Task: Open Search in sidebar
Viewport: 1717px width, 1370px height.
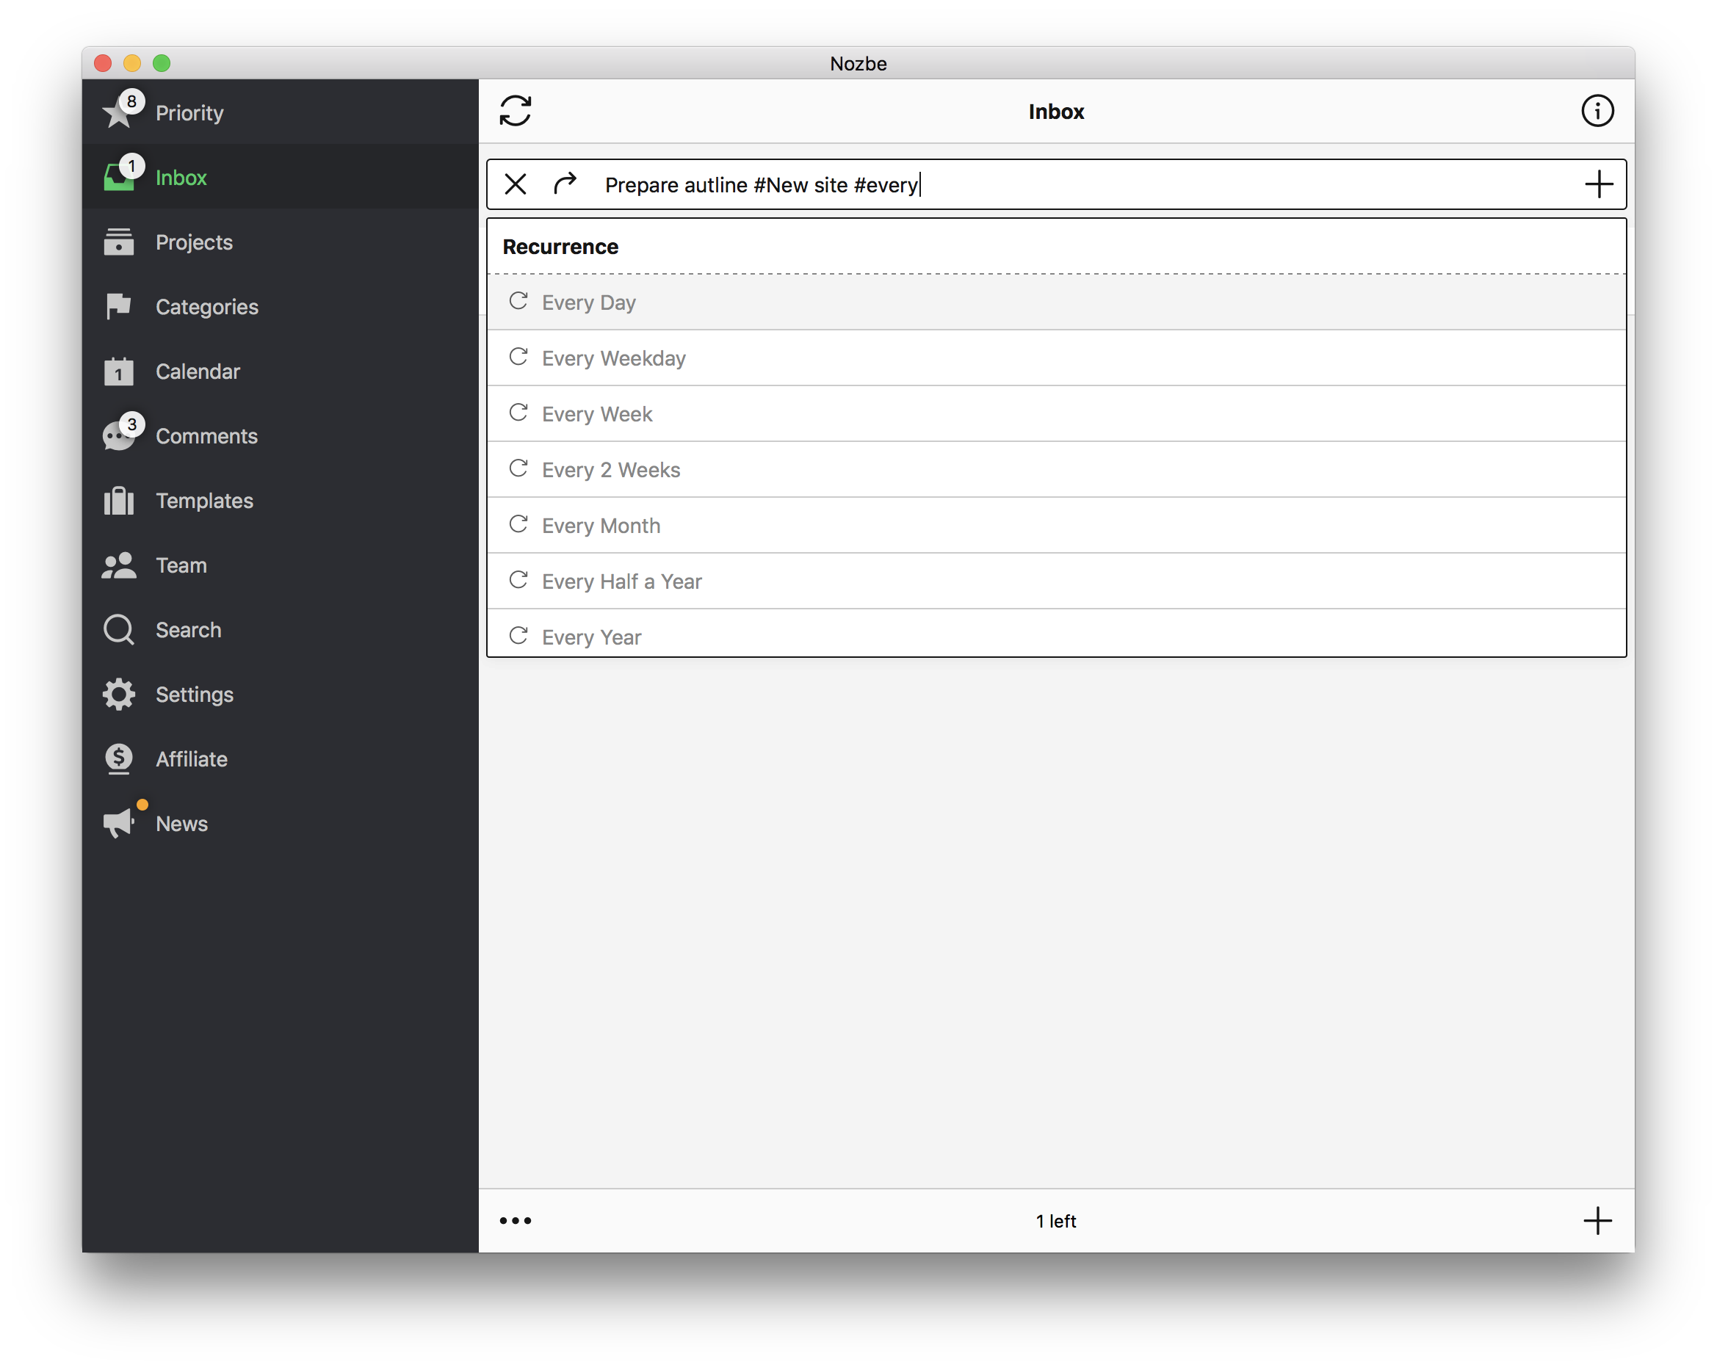Action: (x=187, y=629)
